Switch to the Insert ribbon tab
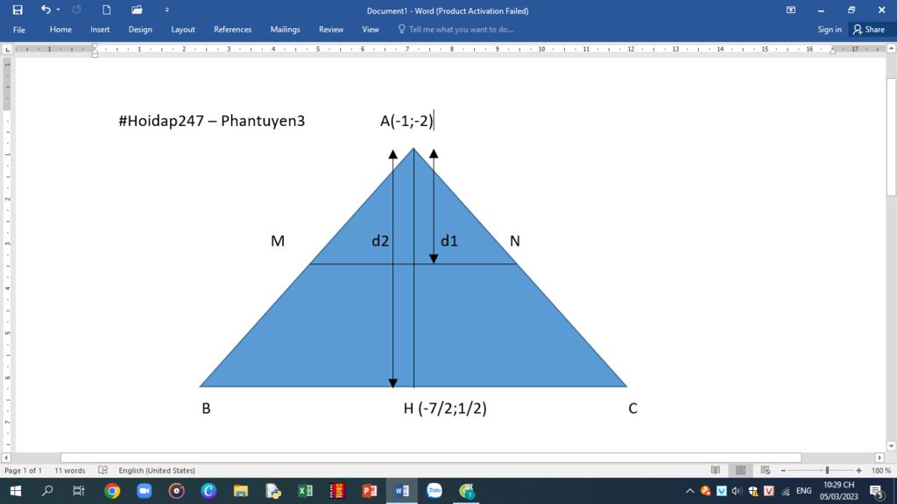 point(100,29)
